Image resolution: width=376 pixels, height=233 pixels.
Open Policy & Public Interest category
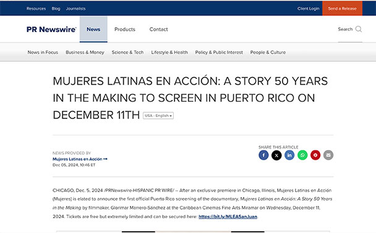tap(219, 52)
